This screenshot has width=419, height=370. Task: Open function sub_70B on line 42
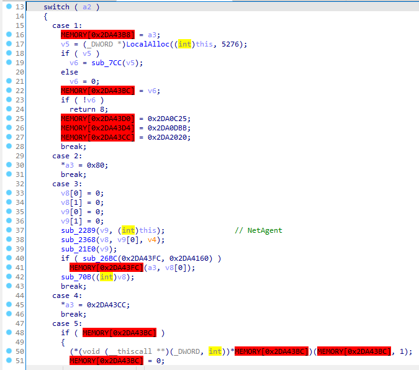[x=76, y=277]
